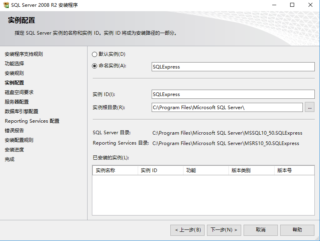The height and width of the screenshot is (241, 320).
Task: Click the SQL Server installer title bar icon
Action: 6,5
